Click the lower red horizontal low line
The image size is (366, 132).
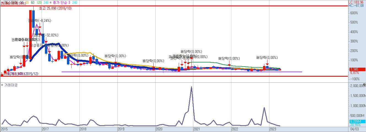click(173, 76)
